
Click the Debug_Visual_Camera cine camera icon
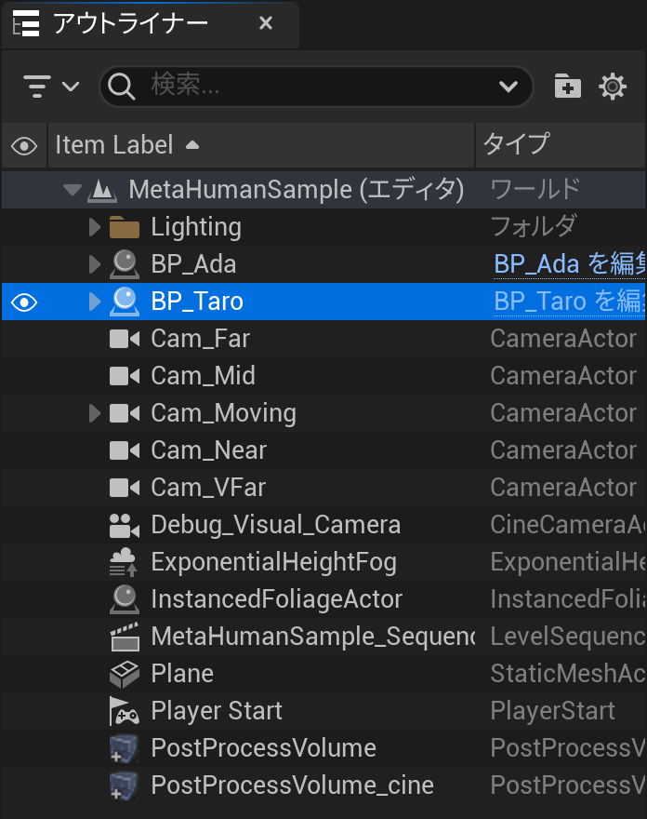pyautogui.click(x=124, y=525)
